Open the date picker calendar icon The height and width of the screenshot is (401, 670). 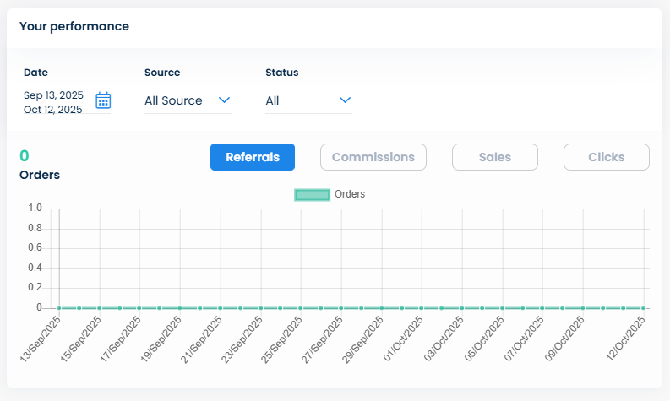point(103,100)
